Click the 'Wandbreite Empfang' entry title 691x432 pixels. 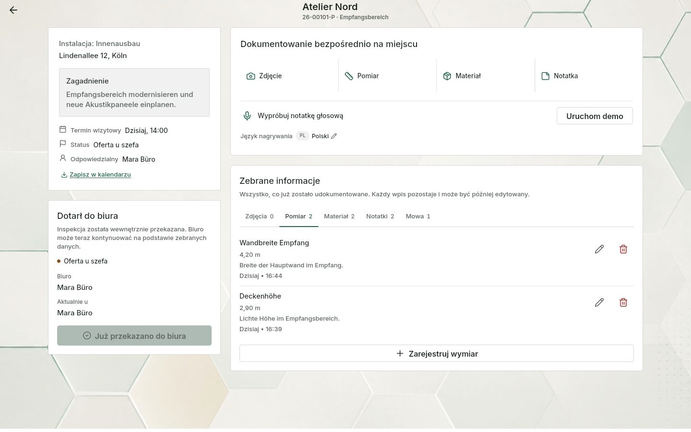274,243
